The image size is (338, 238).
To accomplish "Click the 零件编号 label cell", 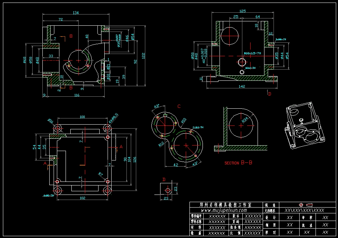I will point(196,216).
